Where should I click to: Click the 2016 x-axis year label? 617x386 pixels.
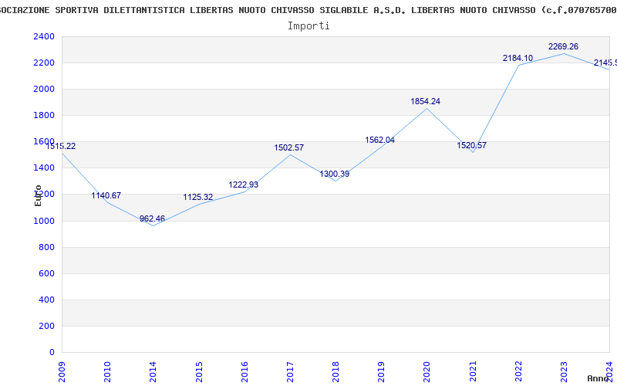pos(244,372)
